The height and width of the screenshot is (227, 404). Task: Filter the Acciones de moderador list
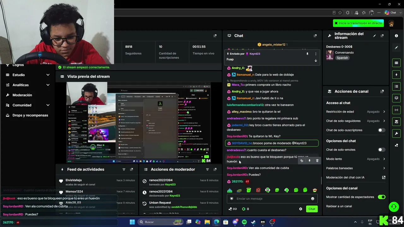point(207,169)
